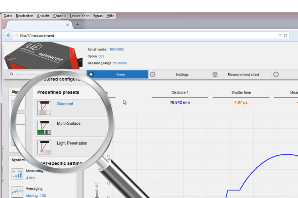Image resolution: width=298 pixels, height=198 pixels.
Task: Click the 4 kHz measuring rate link
Action: 30,178
